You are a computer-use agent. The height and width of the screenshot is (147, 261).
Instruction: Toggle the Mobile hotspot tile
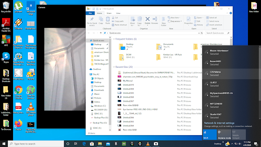239,134
